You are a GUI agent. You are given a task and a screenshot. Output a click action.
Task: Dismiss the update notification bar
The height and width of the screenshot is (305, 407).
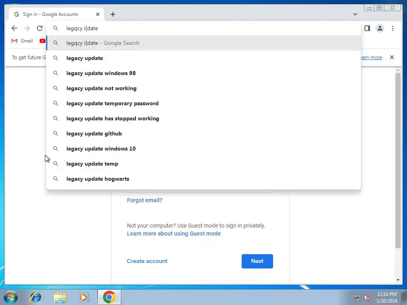coord(392,57)
